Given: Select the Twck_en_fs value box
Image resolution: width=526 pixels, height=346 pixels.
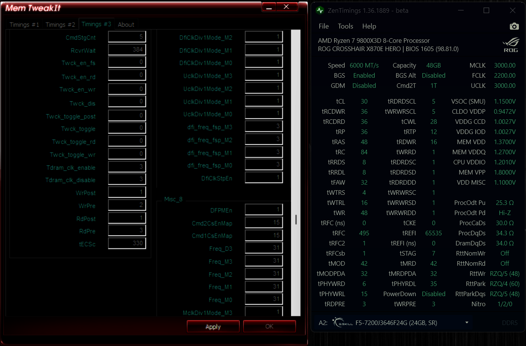Looking at the screenshot, I should pos(127,62).
